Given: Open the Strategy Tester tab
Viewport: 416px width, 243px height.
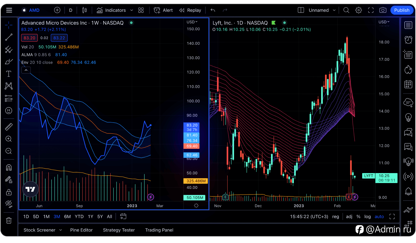Looking at the screenshot, I should coord(119,230).
